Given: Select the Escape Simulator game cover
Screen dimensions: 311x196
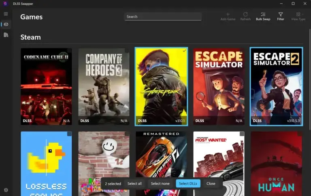Looking at the screenshot, I should coord(219,87).
